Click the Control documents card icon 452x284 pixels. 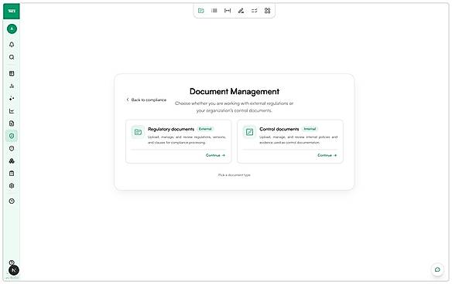pos(249,132)
